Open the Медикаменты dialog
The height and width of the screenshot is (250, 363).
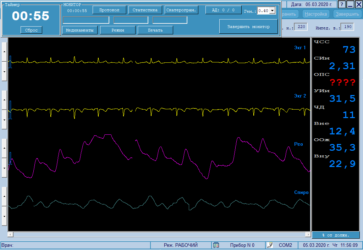coord(79,30)
